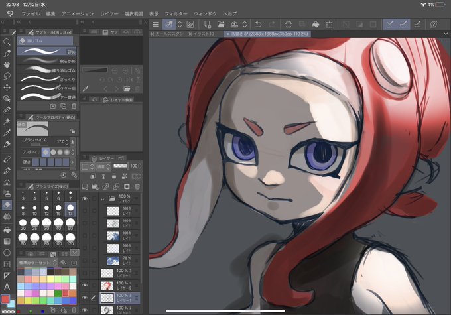
Task: Open the ウィンドウ menu
Action: (205, 13)
